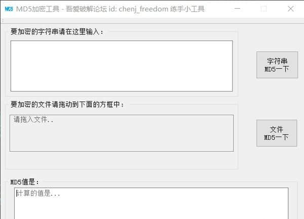Place cursor at start of 计算的值是 text
This screenshot has height=219, width=304.
[16, 193]
